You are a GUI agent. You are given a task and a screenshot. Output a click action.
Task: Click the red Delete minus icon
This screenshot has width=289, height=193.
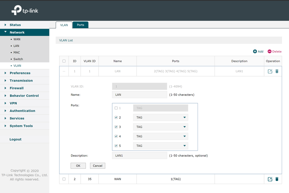(x=269, y=52)
